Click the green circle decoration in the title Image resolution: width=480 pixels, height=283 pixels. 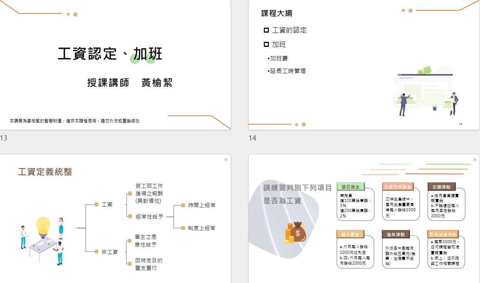pyautogui.click(x=135, y=58)
